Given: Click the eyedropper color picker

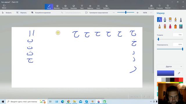Looking at the screenshot, I should click(x=179, y=73).
